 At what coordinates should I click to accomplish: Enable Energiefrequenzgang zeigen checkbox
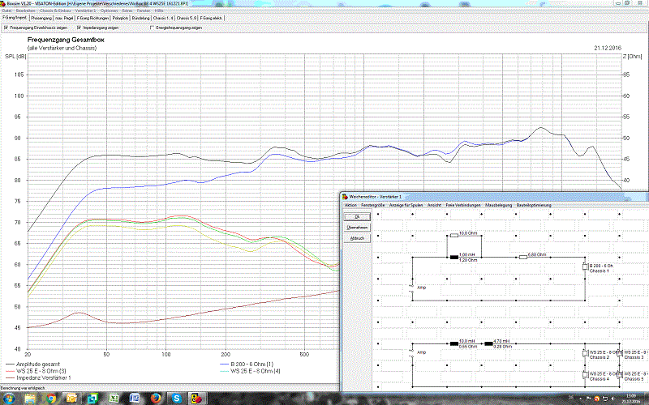[152, 27]
